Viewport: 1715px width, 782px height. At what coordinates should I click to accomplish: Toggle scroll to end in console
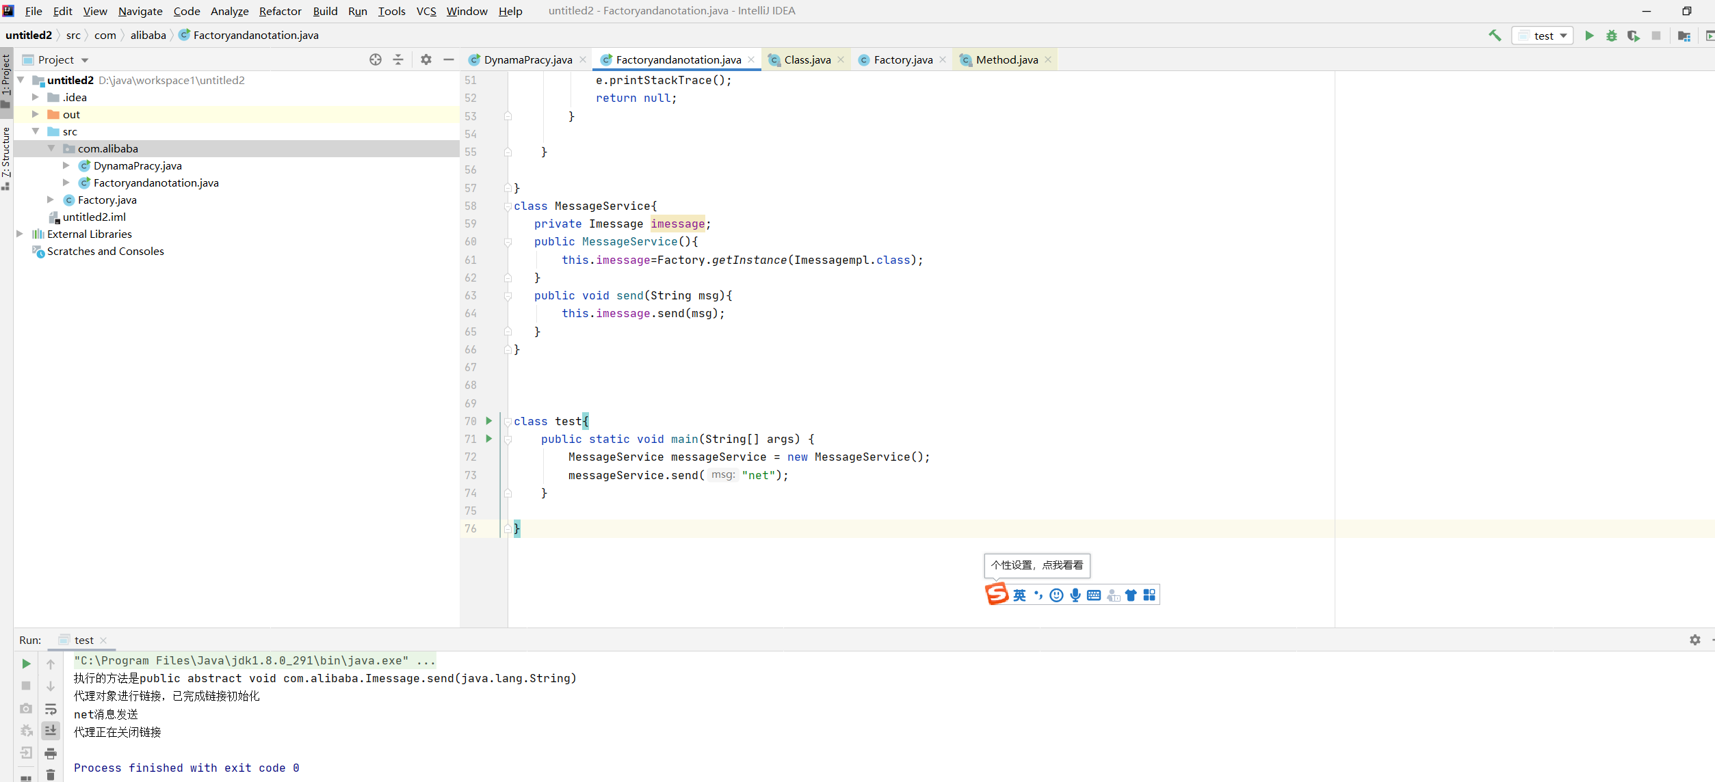point(51,731)
